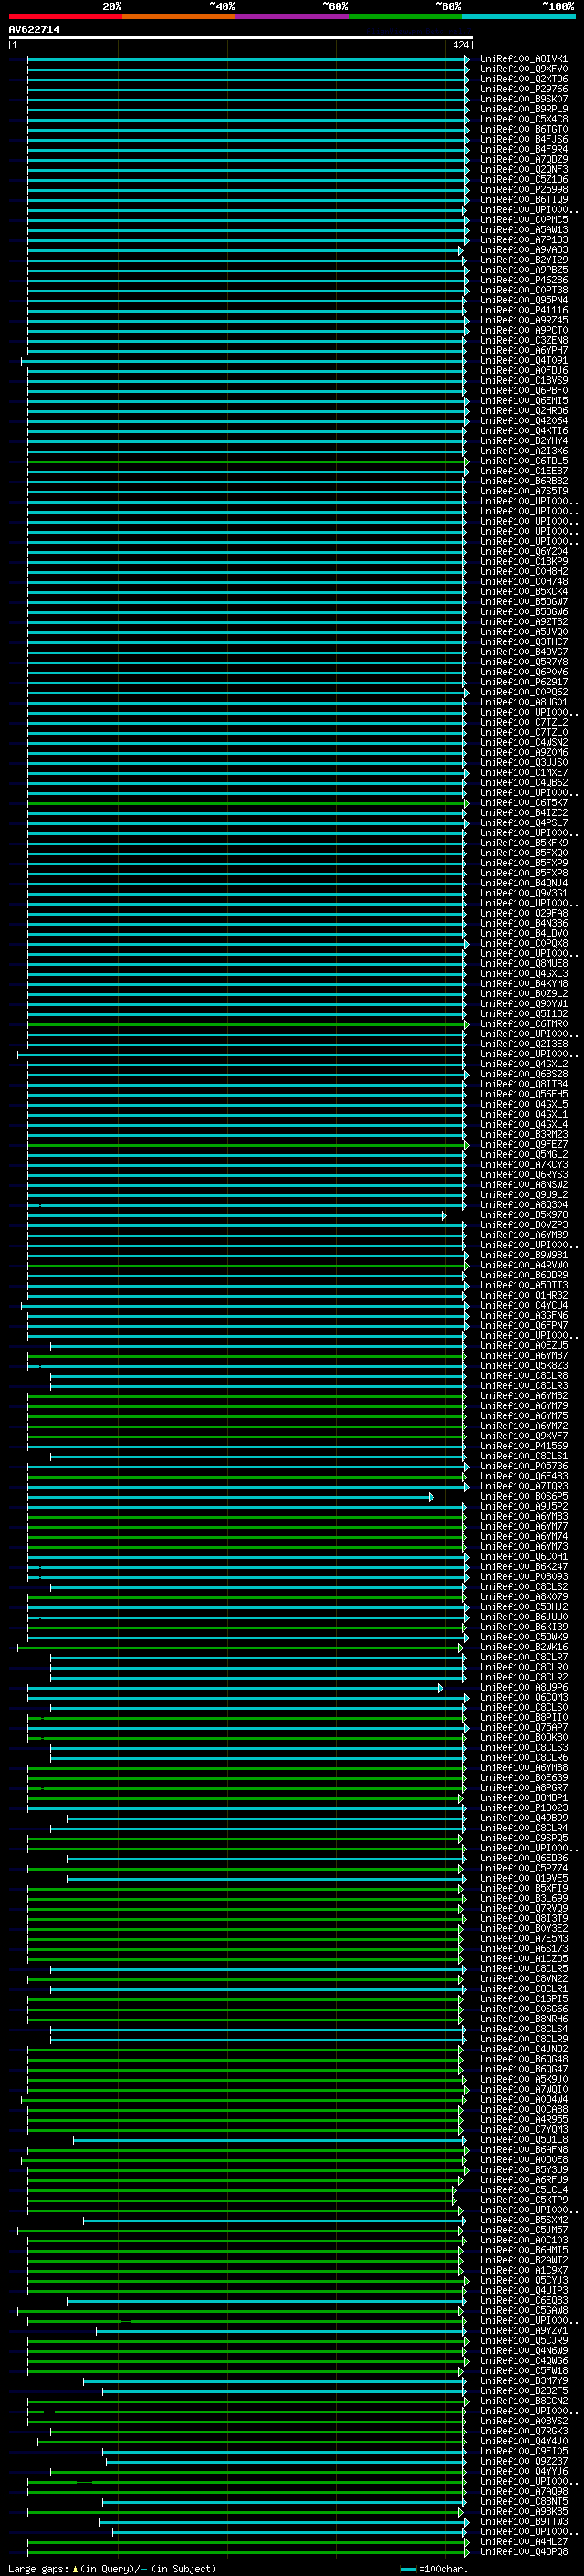Viewport: 584px width, 2576px height.
Task: Choose hit UniRef100_Q6C0H1
Action: [x=524, y=1557]
